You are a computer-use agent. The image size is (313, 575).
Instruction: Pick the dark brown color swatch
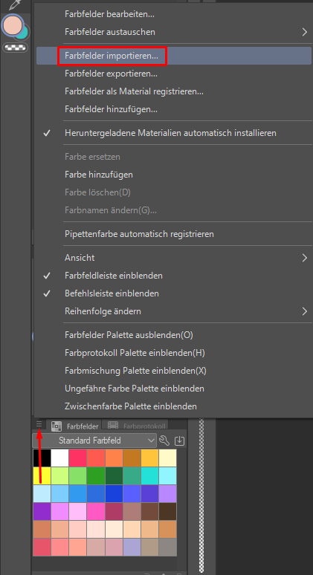tap(168, 511)
